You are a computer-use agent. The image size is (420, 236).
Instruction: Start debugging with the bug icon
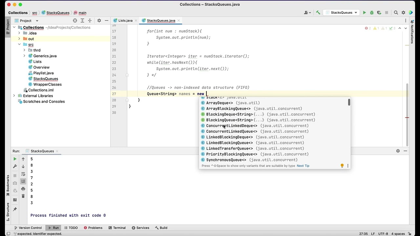coord(372,13)
